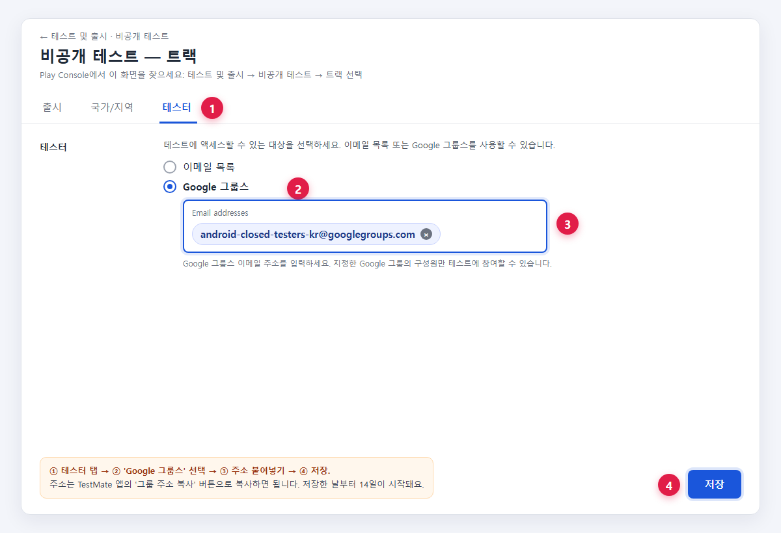Switch to the 출시 tab

pos(52,107)
